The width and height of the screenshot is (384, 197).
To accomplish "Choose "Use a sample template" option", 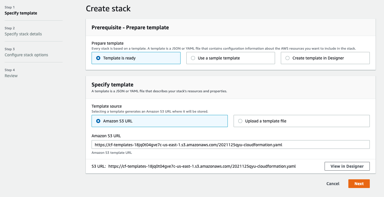I will (193, 58).
